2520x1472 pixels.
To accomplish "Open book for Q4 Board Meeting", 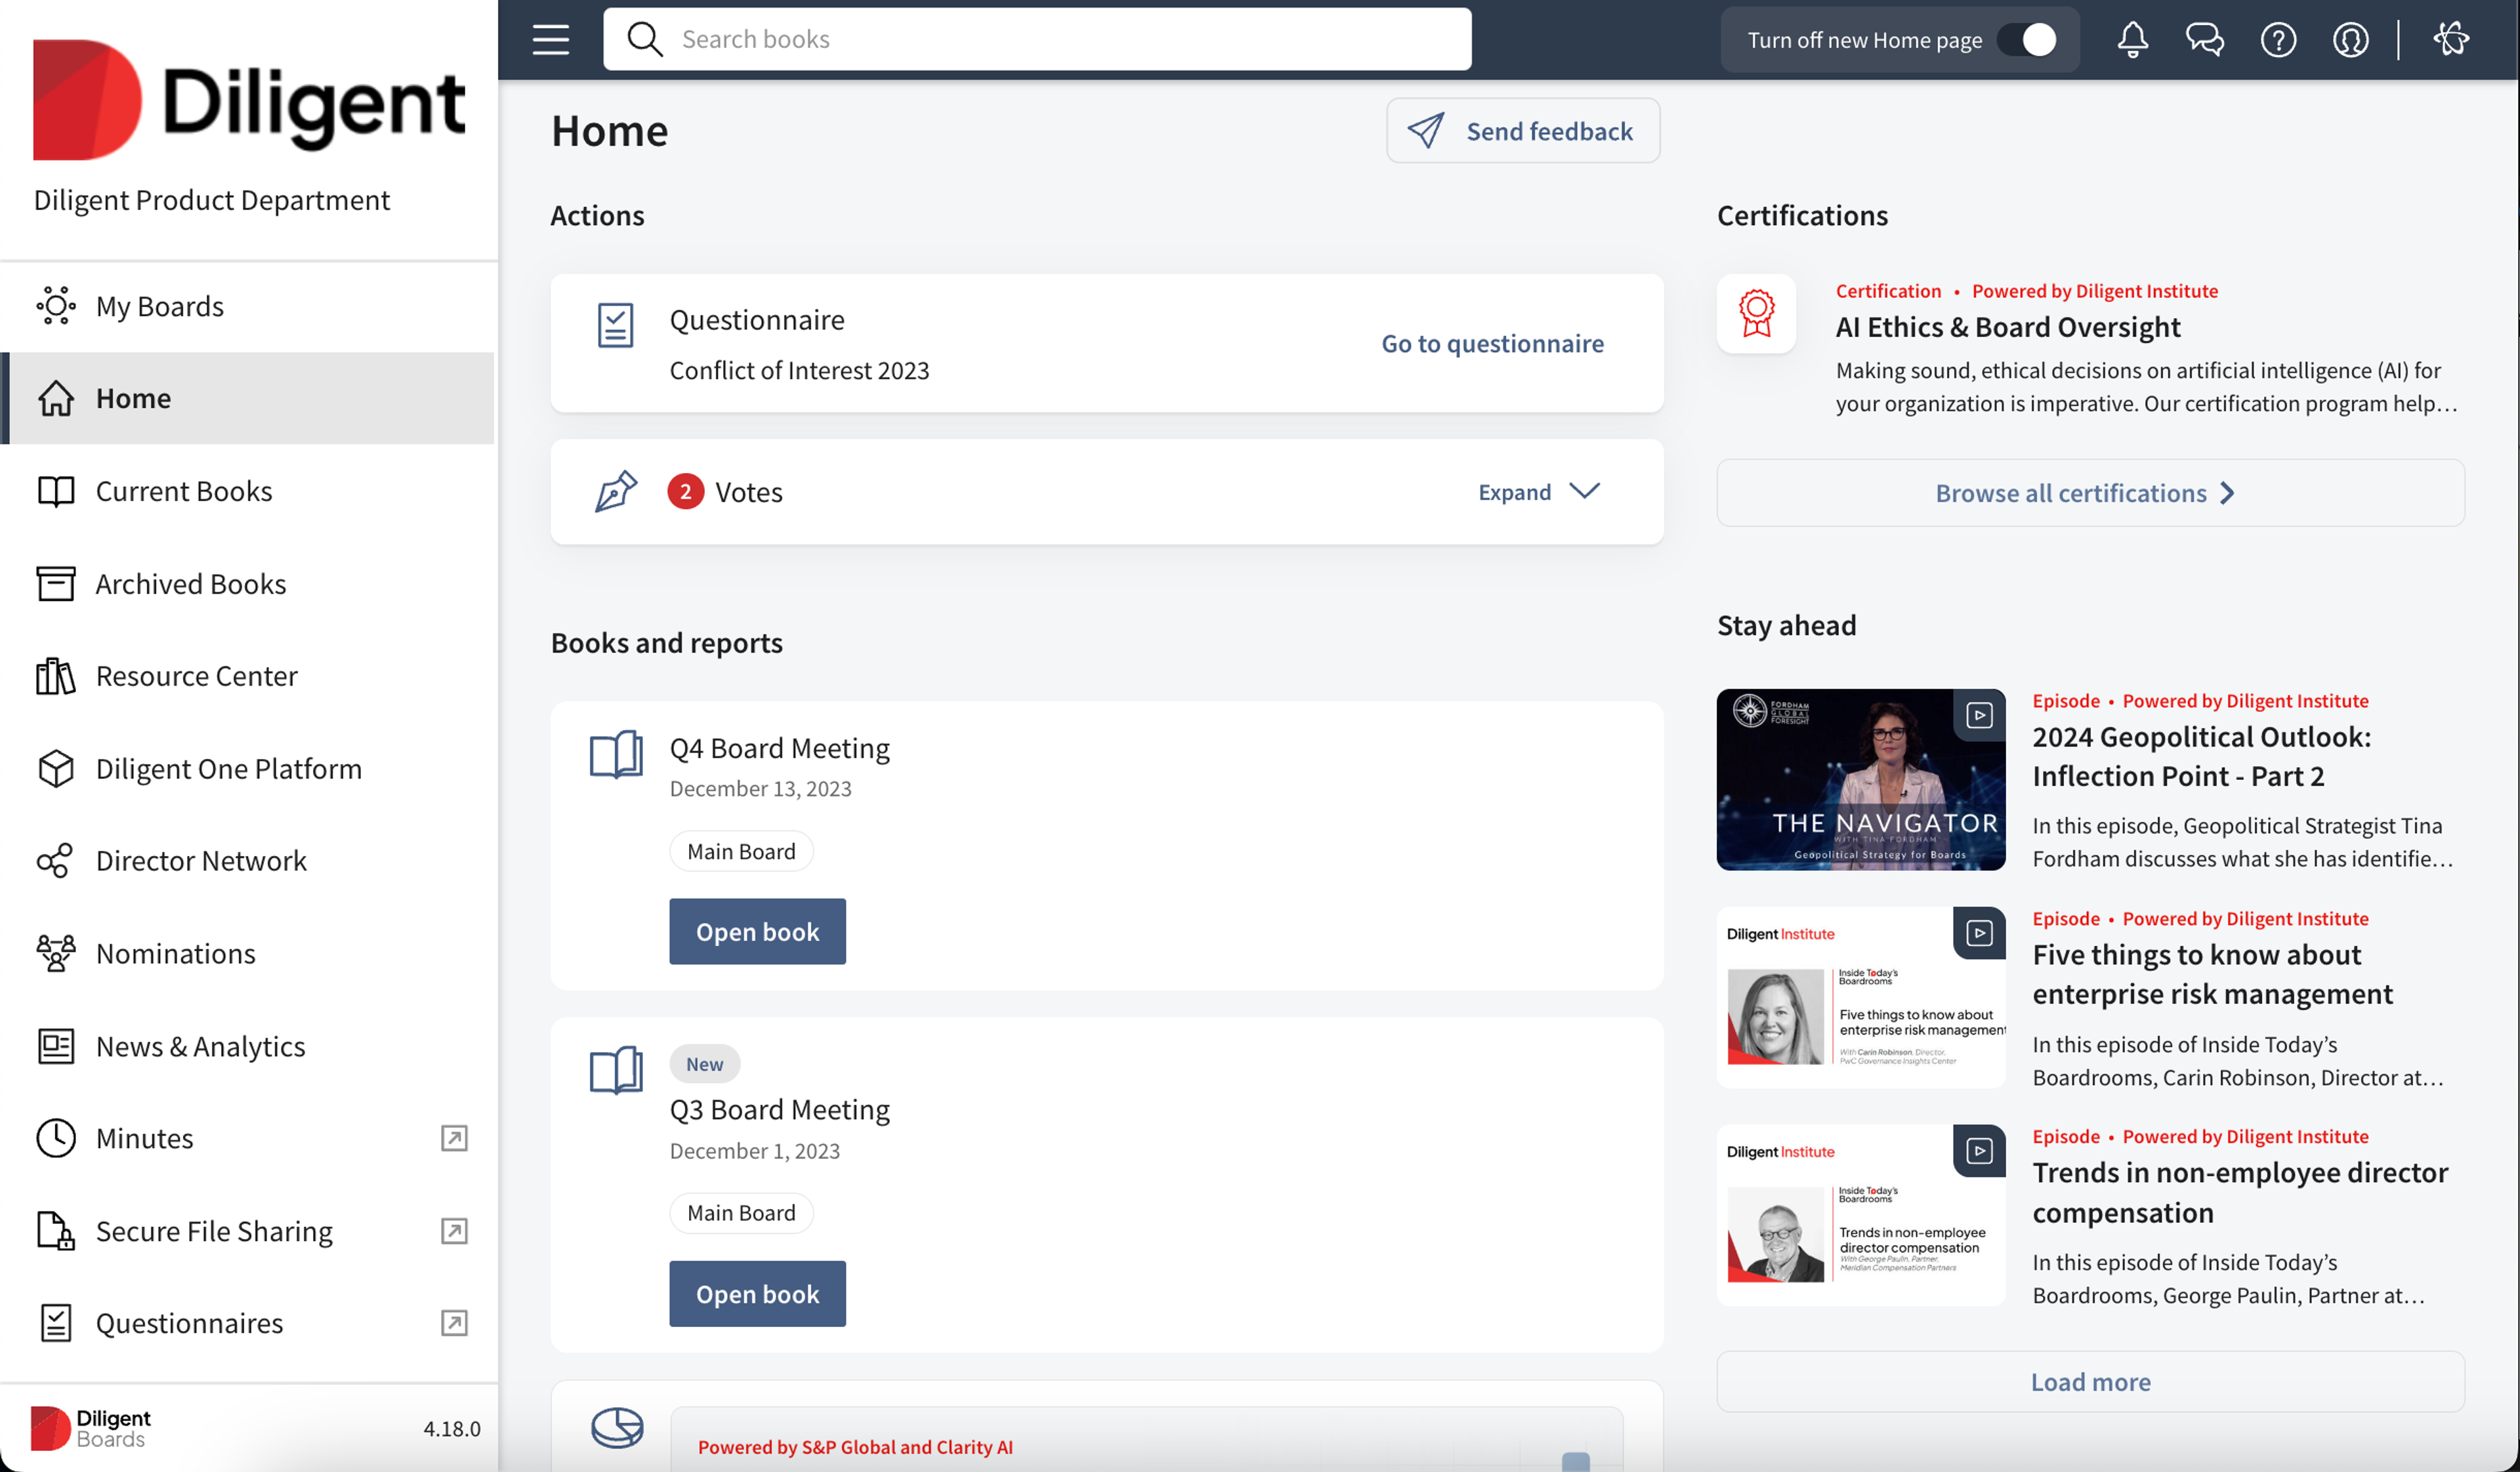I will [x=757, y=931].
